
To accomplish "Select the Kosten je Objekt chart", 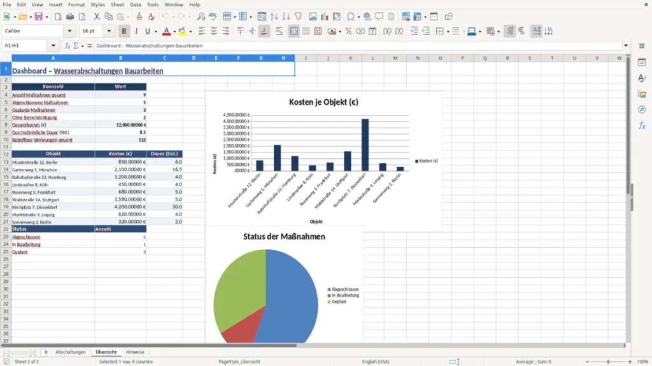I will click(323, 162).
